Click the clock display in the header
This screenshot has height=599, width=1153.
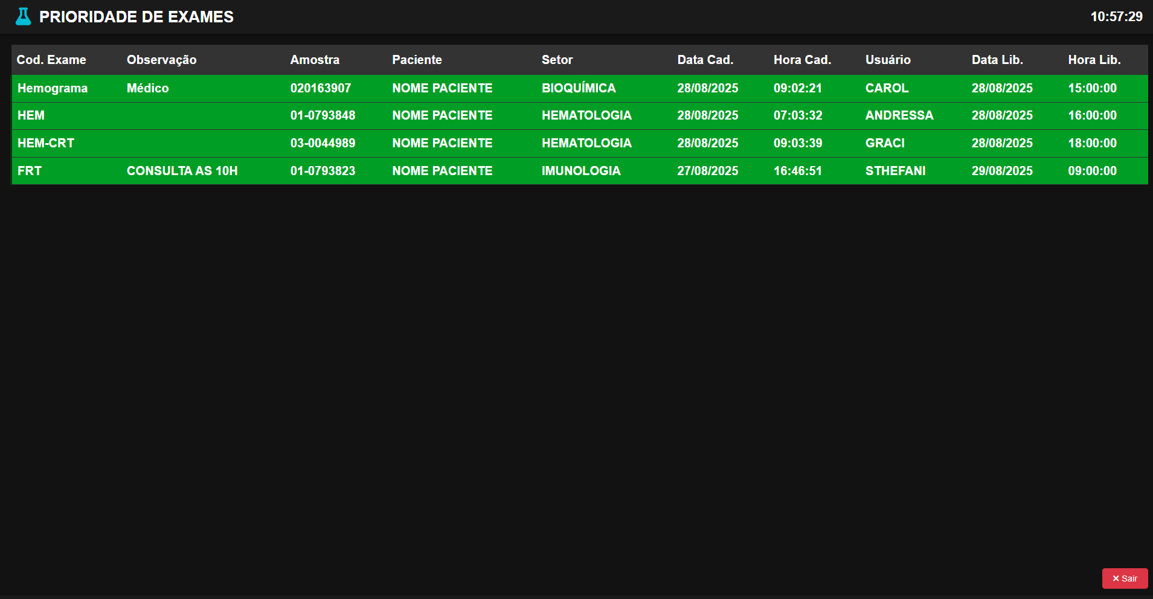click(x=1116, y=17)
